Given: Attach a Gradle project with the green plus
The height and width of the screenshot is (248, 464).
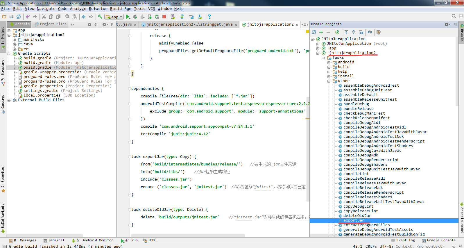Looking at the screenshot, I should 321,32.
